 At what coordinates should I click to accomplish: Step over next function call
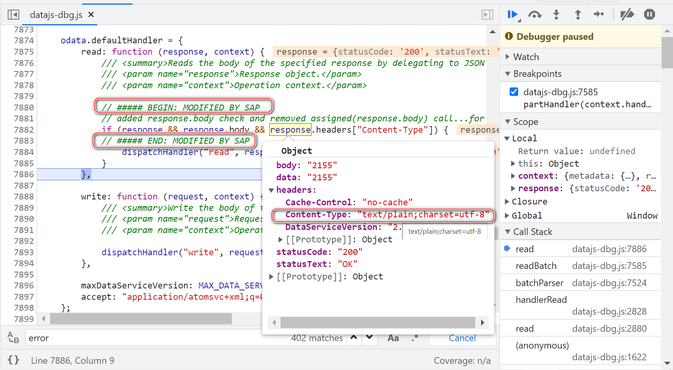coord(535,15)
